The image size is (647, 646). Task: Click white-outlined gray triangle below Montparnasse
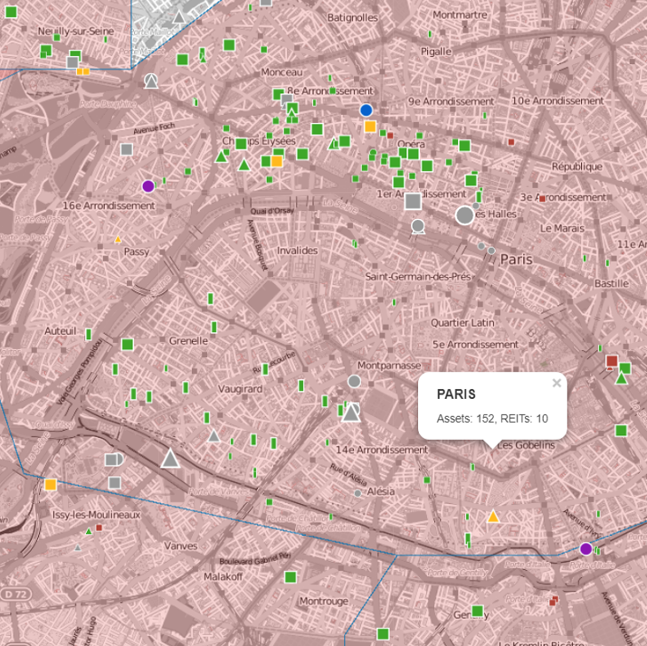[x=351, y=413]
